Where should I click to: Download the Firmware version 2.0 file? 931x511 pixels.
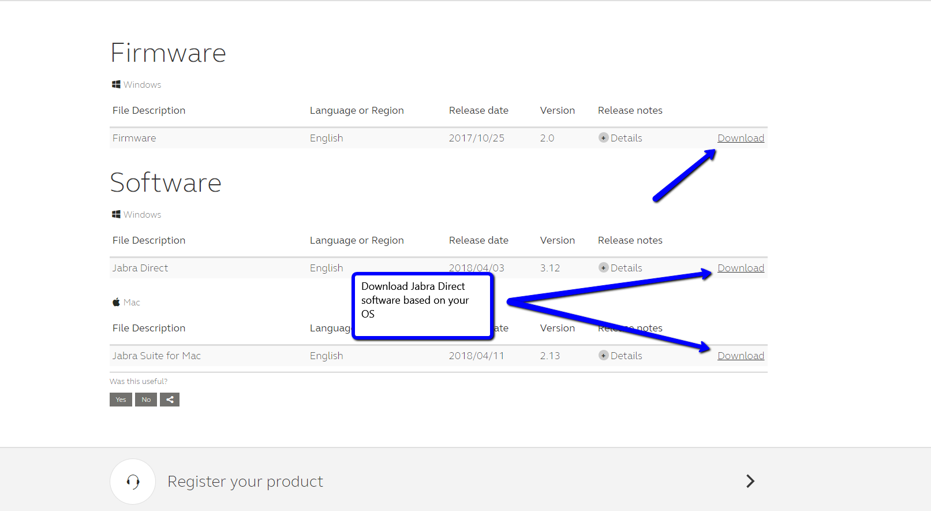(x=741, y=138)
